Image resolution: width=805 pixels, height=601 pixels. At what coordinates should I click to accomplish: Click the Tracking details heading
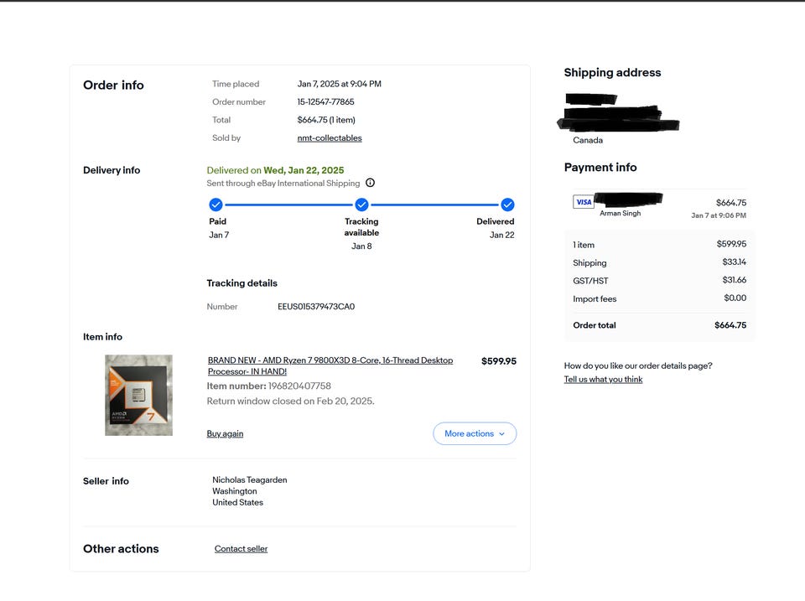click(x=241, y=283)
